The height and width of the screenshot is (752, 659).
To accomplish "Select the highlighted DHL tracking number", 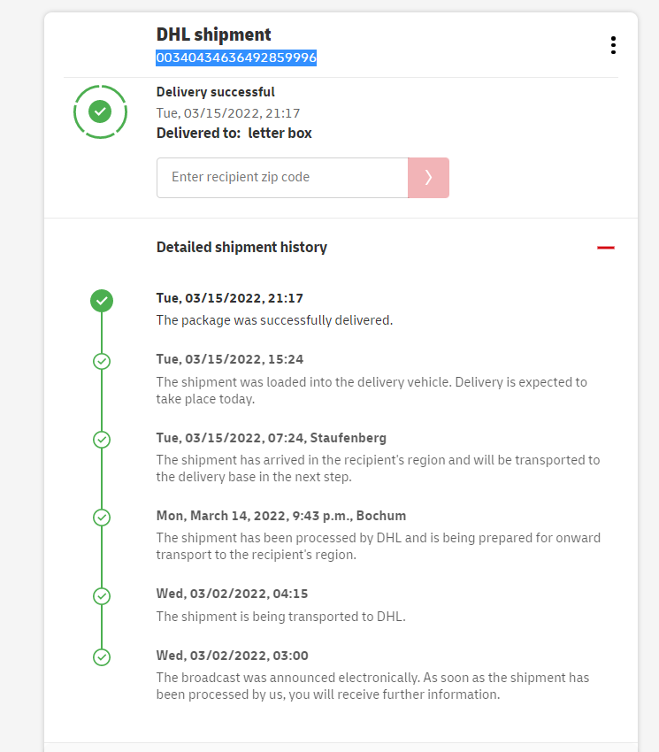I will pyautogui.click(x=236, y=58).
